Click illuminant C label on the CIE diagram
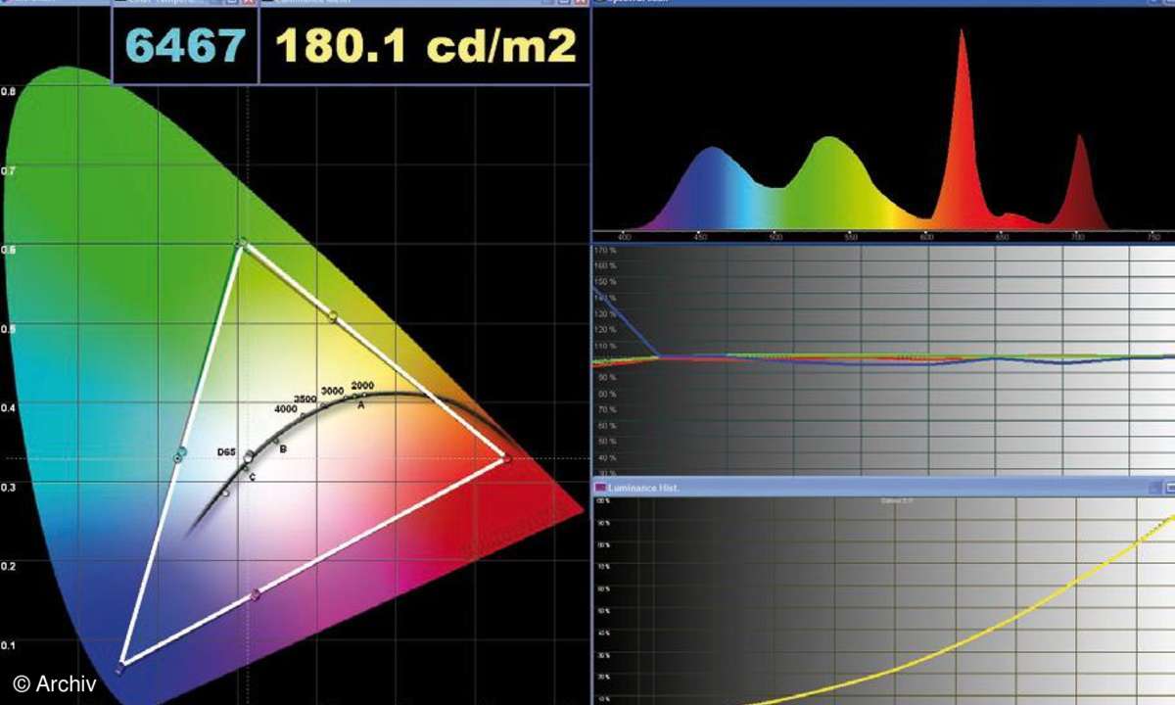Screen dimensions: 1175x705 [252, 477]
